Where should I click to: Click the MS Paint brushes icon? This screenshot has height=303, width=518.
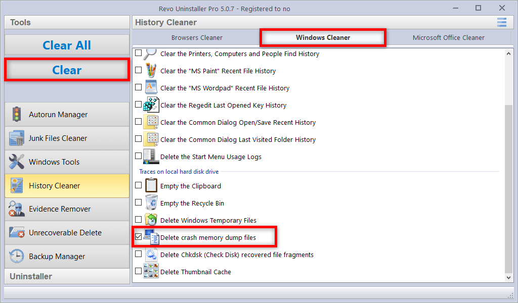[x=151, y=71]
